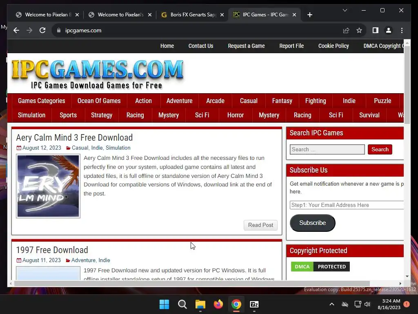The width and height of the screenshot is (418, 314).
Task: Browse the Adventure category in red menu
Action: pos(180,101)
